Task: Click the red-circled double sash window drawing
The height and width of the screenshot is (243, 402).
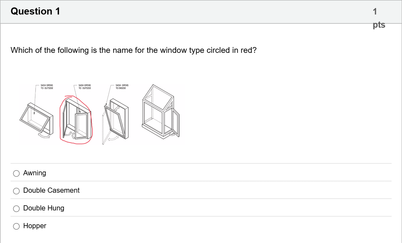Action: click(76, 120)
